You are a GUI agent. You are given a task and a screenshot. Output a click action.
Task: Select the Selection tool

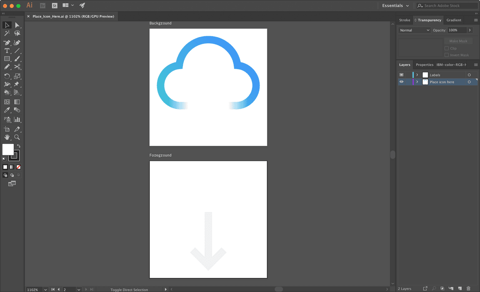pos(7,25)
